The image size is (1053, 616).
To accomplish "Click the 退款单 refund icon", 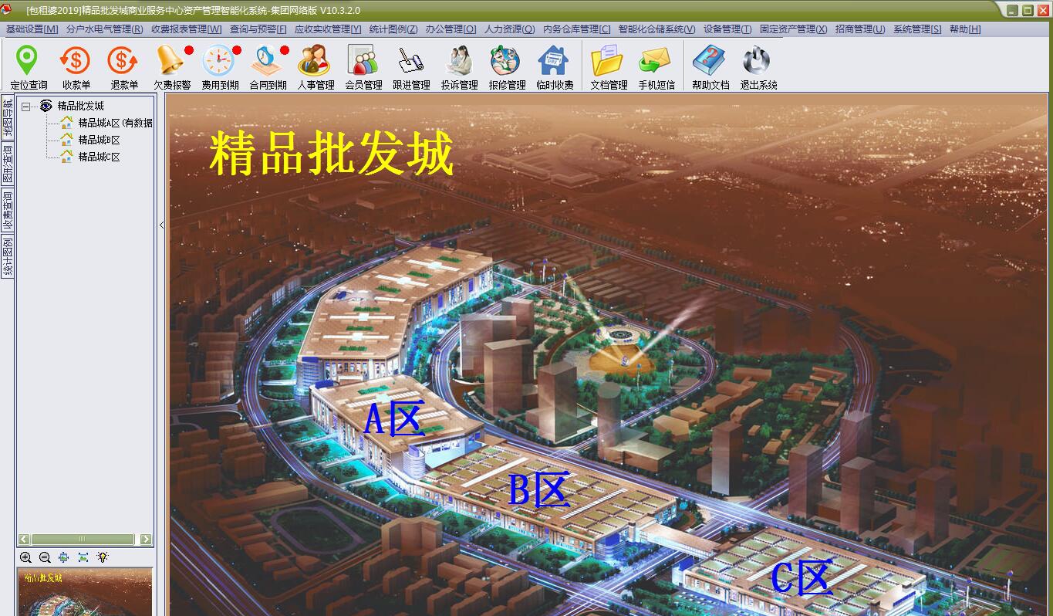I will click(122, 66).
